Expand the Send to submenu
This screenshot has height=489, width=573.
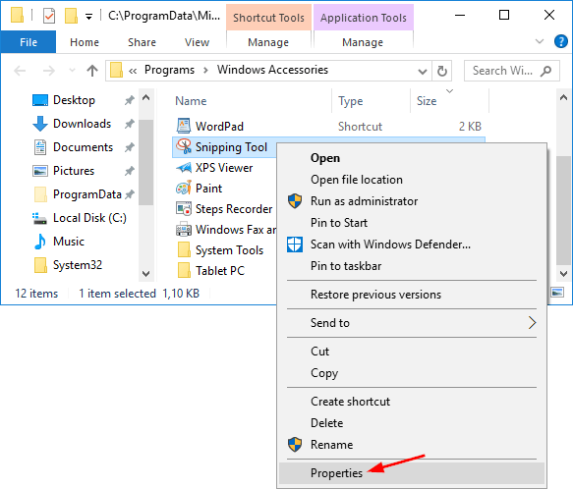pos(532,322)
